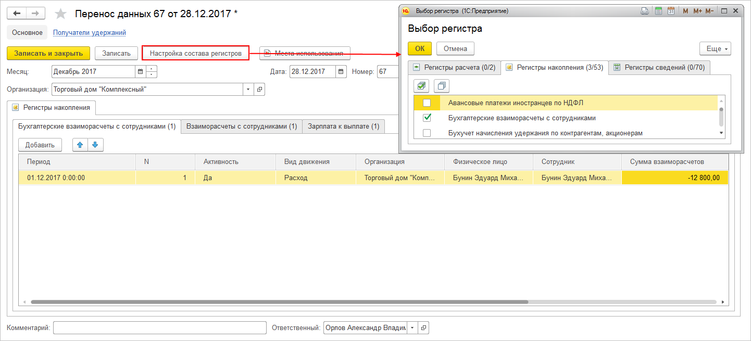Viewport: 751px width, 341px height.
Task: Open the print icon in dialog title bar
Action: (x=645, y=10)
